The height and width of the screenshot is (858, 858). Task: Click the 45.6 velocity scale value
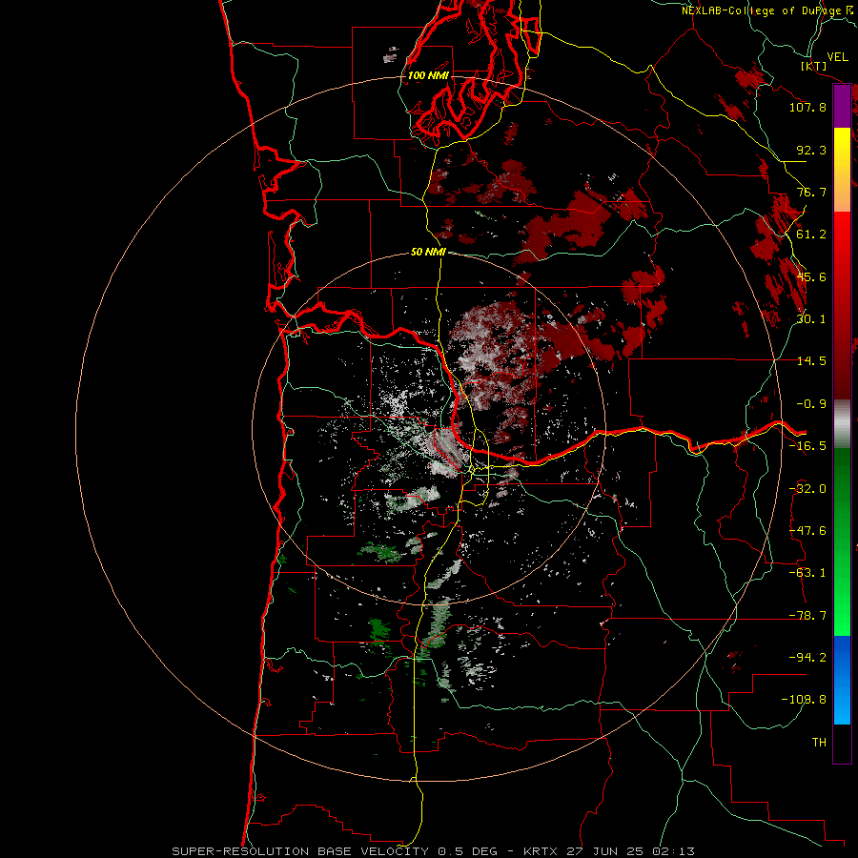click(x=811, y=276)
